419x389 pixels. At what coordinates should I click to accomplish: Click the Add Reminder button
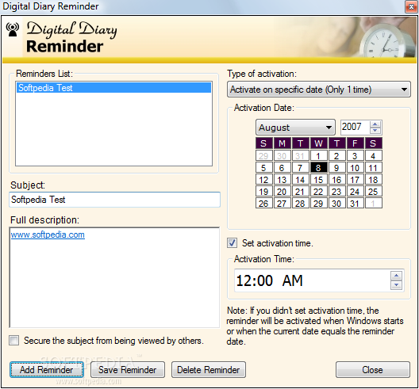pos(47,370)
